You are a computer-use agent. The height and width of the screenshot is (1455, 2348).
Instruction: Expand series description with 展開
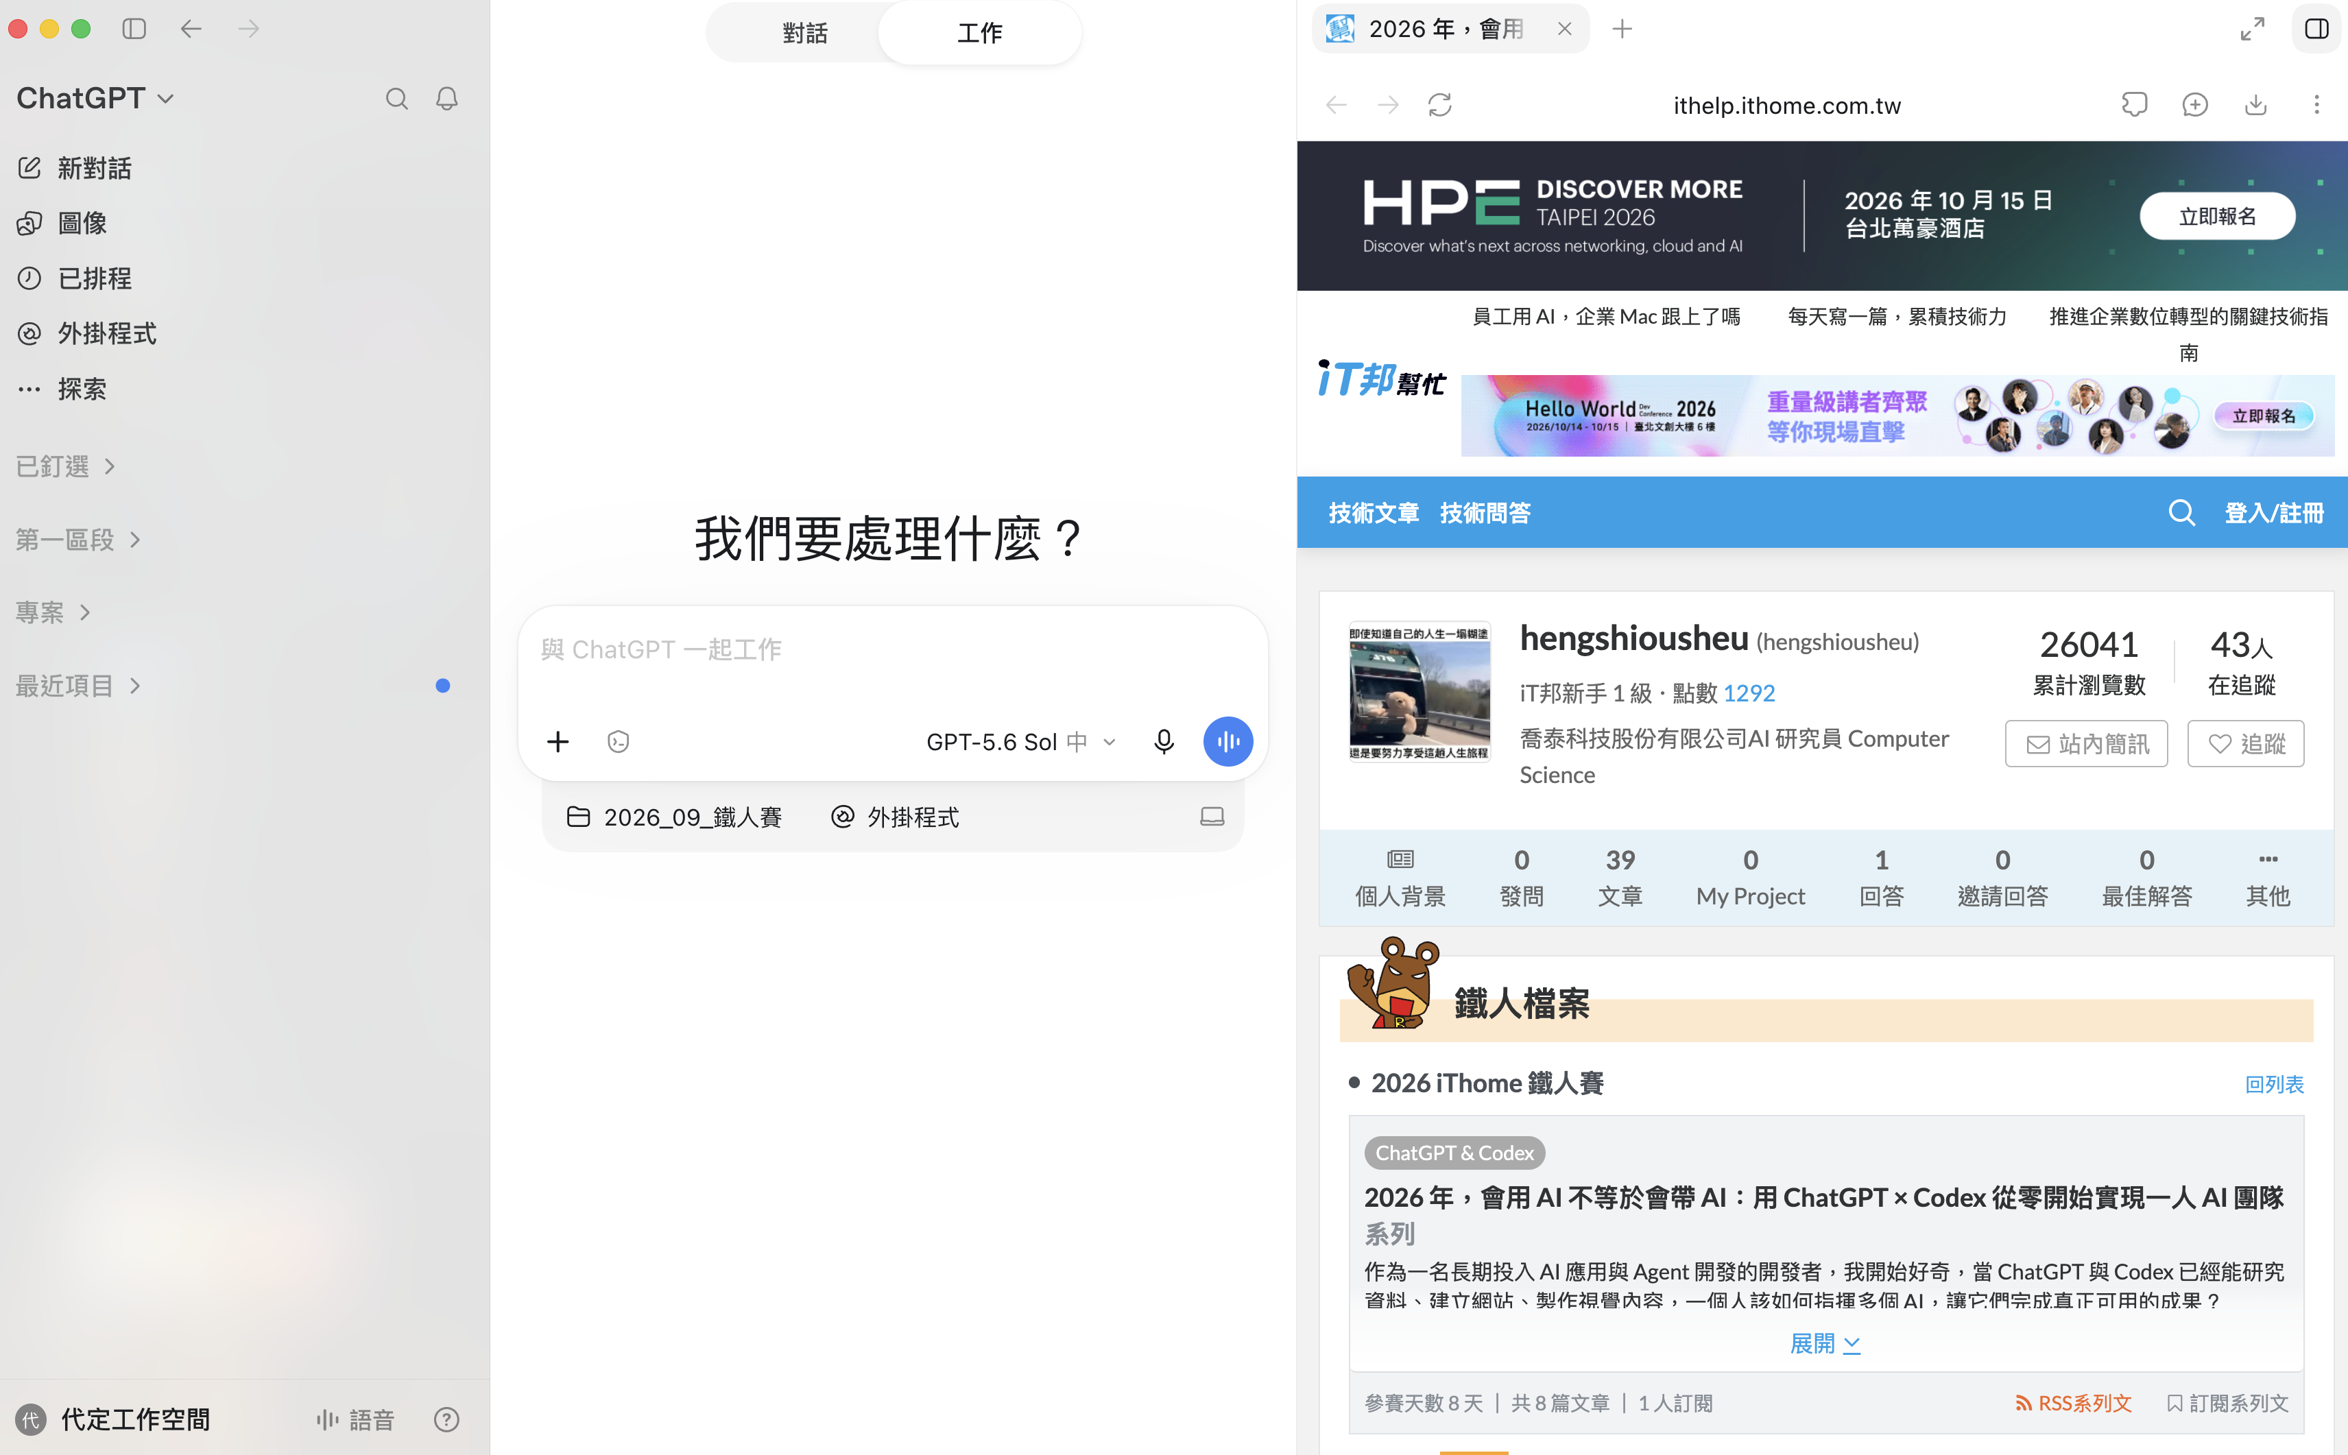pos(1825,1343)
